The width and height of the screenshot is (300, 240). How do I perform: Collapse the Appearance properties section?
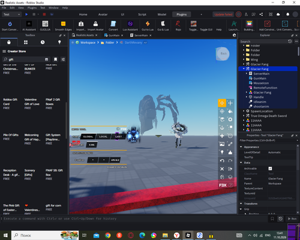[241, 147]
